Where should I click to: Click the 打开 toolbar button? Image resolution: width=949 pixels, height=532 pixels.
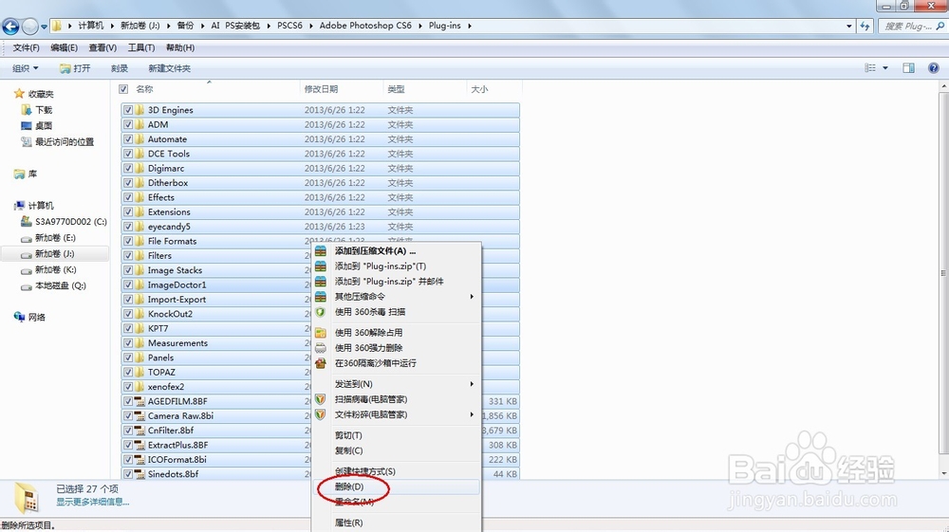pos(75,68)
